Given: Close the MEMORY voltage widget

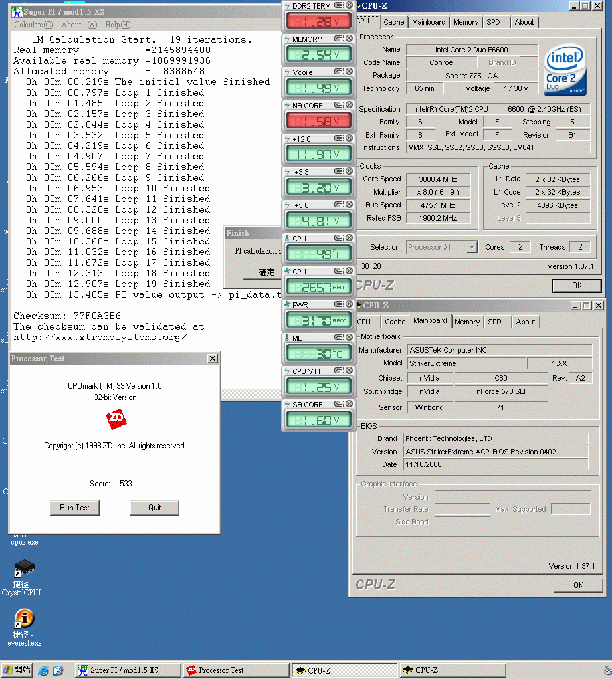Looking at the screenshot, I should point(349,39).
